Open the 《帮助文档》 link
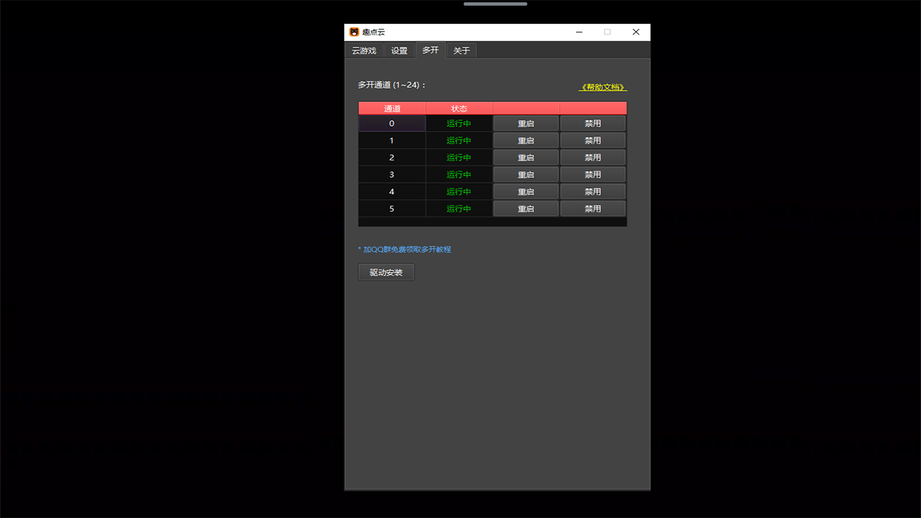 tap(603, 88)
